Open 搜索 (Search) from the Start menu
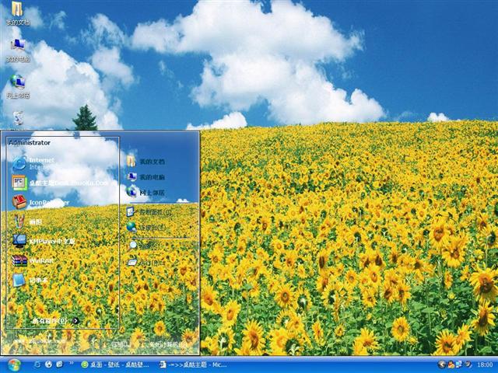The width and height of the screenshot is (498, 373). pyautogui.click(x=145, y=245)
